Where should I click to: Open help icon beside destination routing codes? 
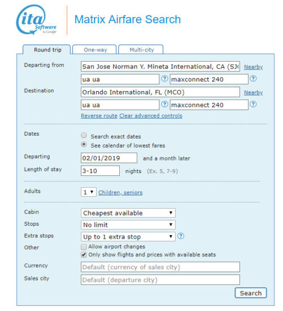pyautogui.click(x=164, y=104)
